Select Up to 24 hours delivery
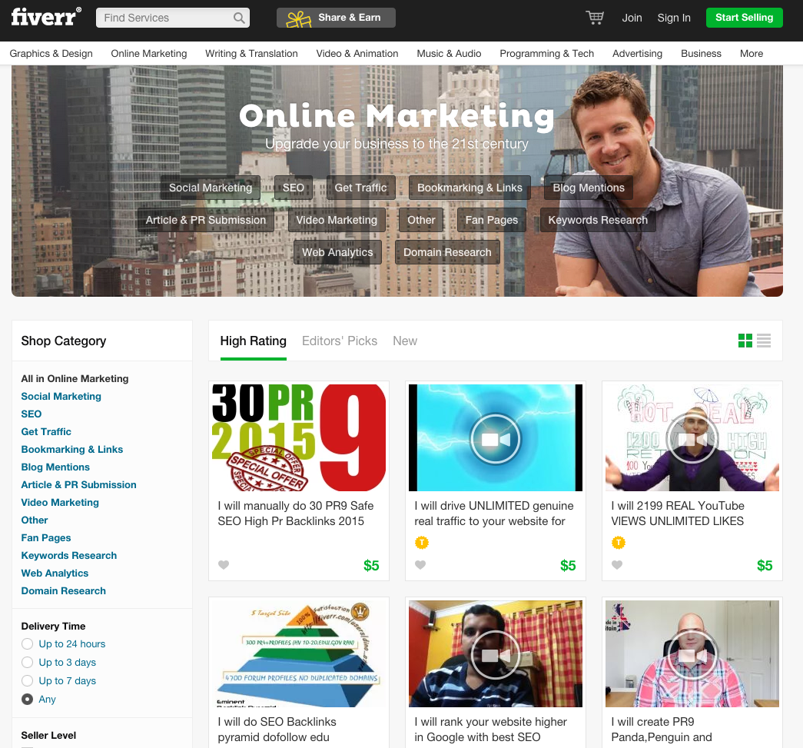 (x=27, y=644)
